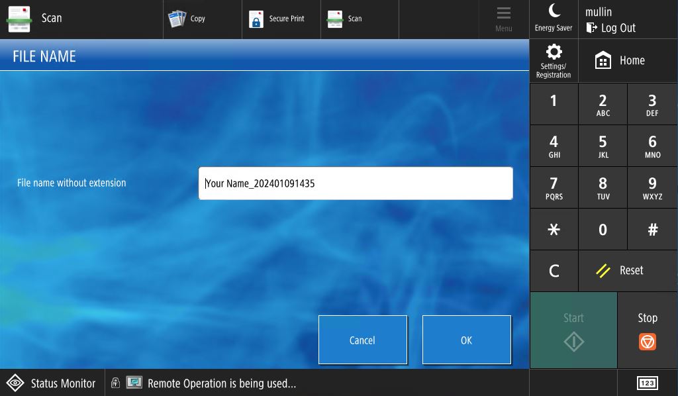Viewport: 678px width, 396px height.
Task: Tap the orange Stop button
Action: pyautogui.click(x=648, y=330)
